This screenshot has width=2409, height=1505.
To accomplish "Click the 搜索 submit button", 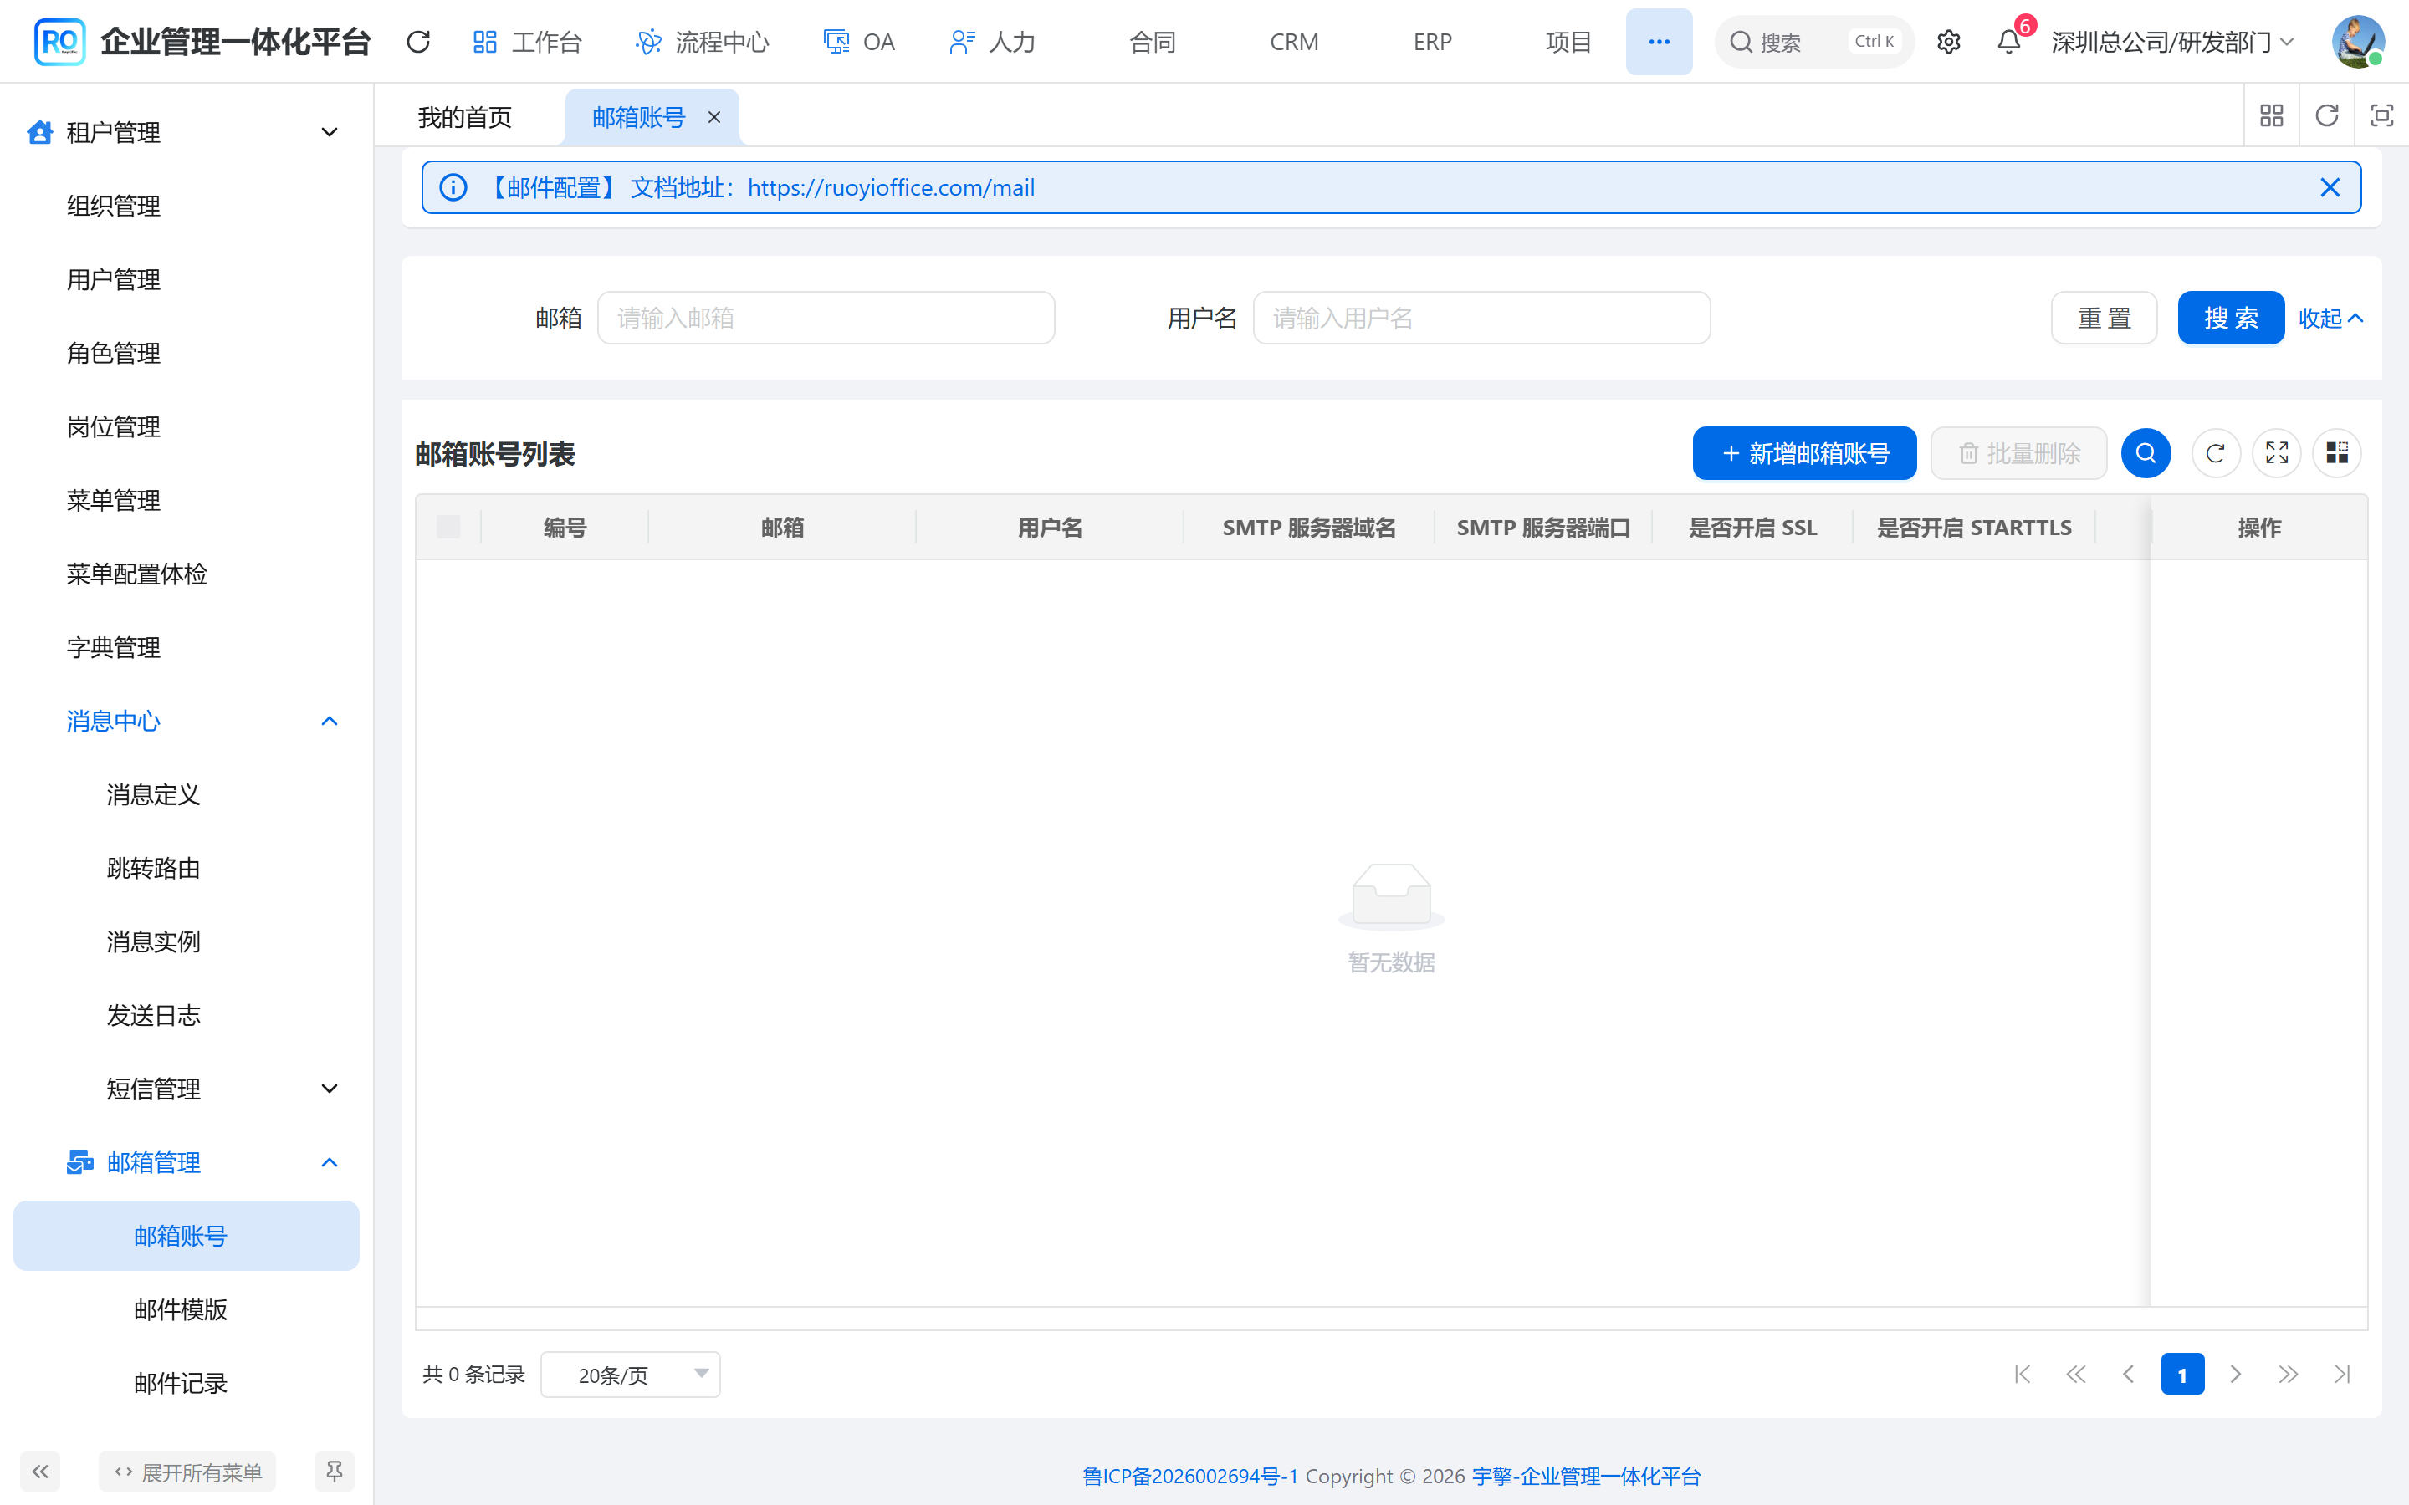I will [2230, 319].
